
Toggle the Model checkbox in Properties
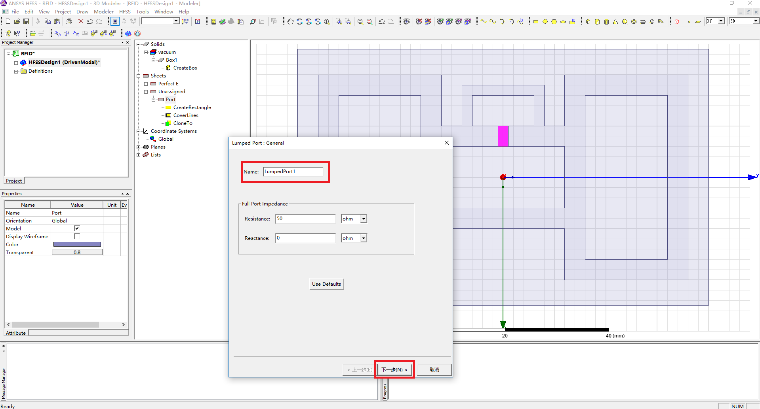[x=77, y=228]
